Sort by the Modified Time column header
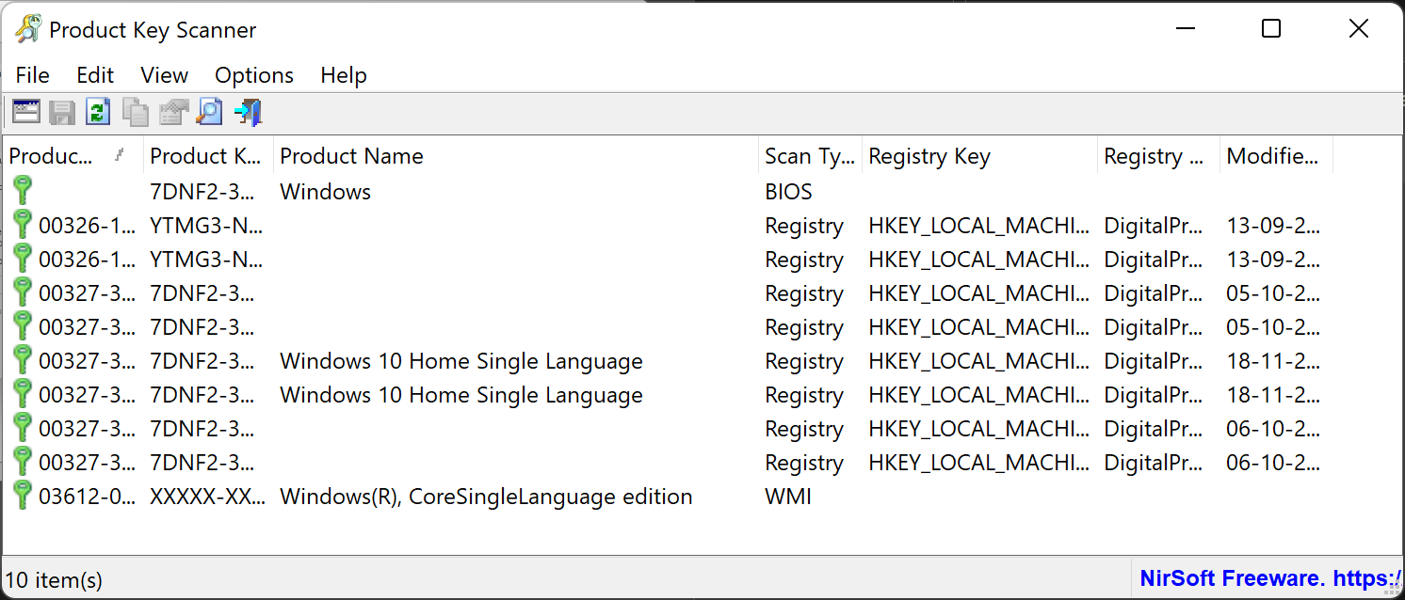This screenshot has width=1405, height=600. (x=1276, y=156)
